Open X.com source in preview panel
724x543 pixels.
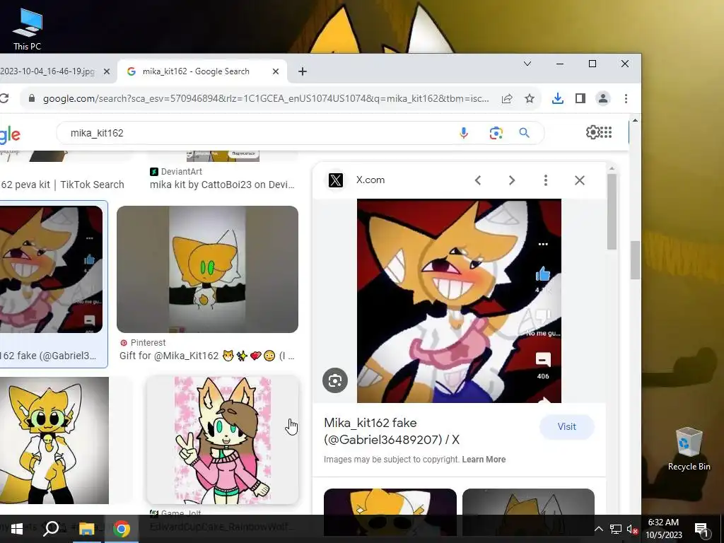click(x=356, y=180)
